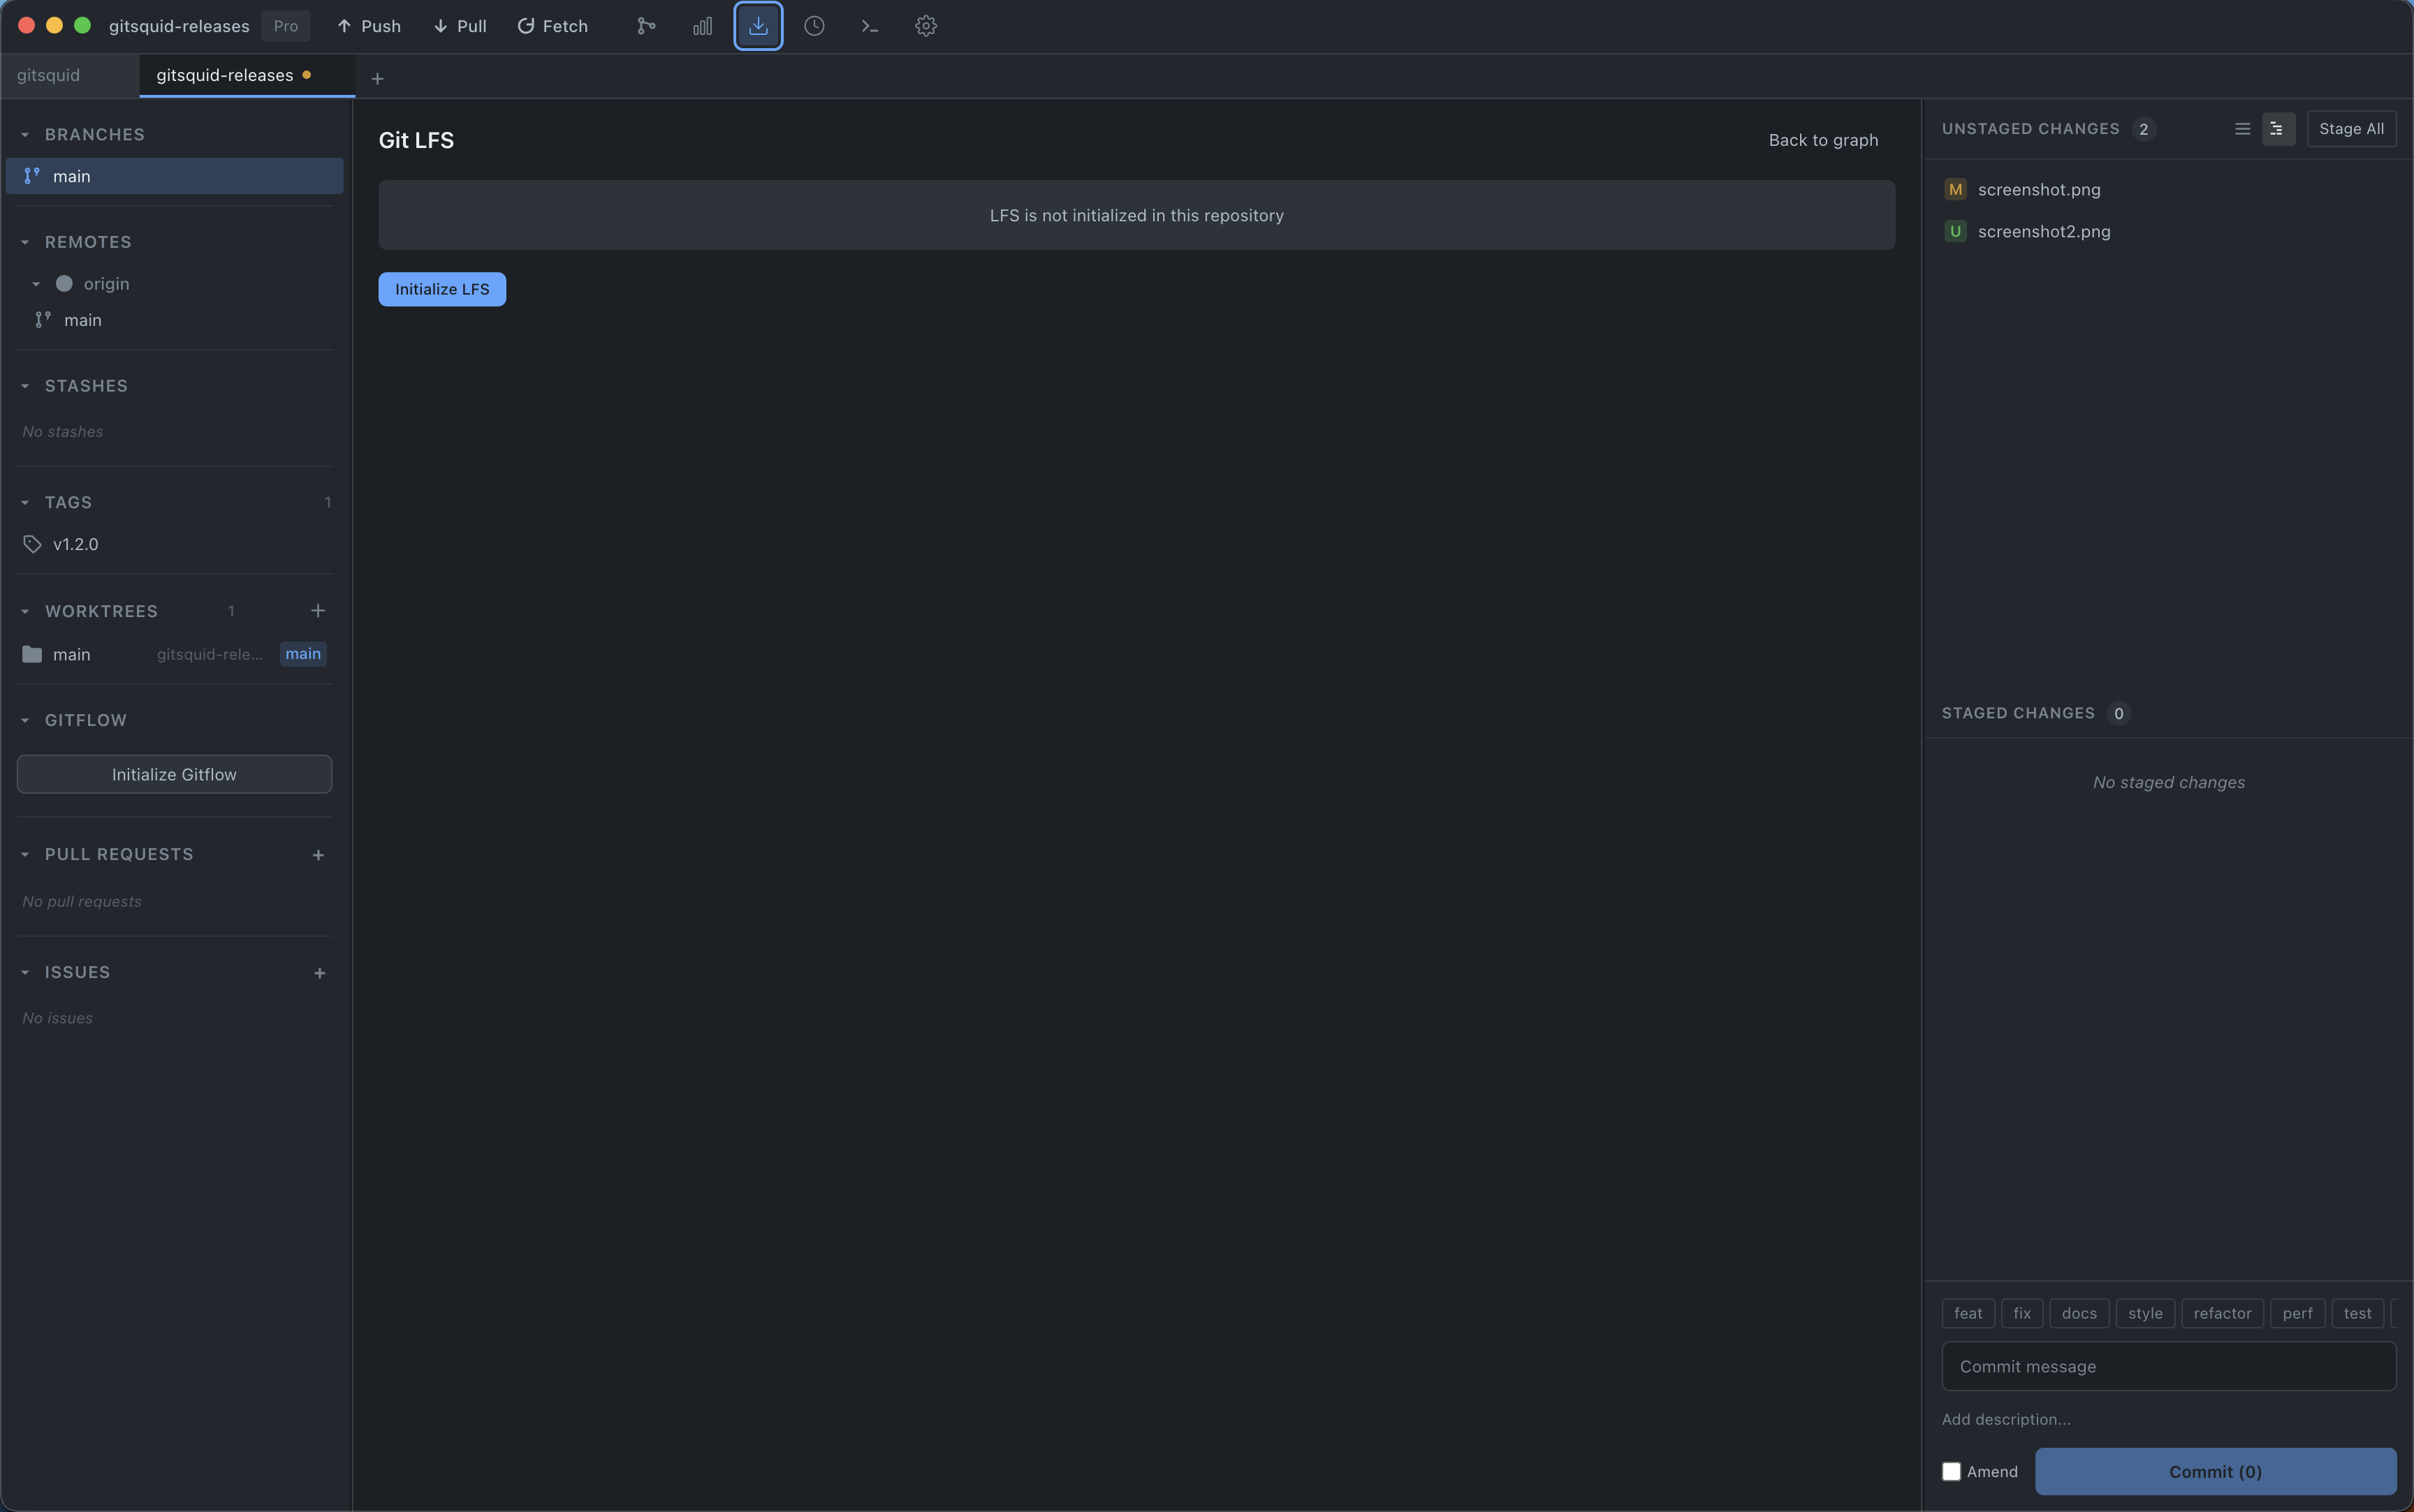Collapse the STASHES section
This screenshot has height=1512, width=2414.
coord(25,385)
